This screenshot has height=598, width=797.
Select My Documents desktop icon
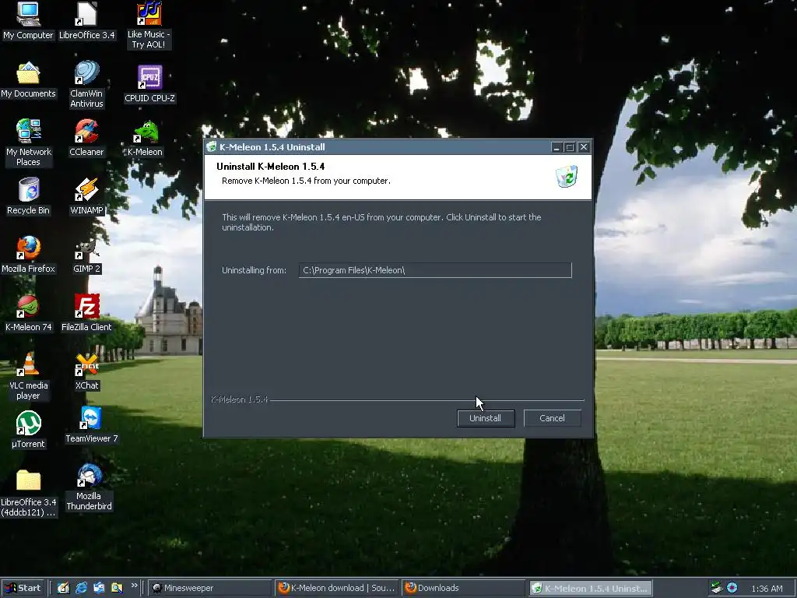pyautogui.click(x=28, y=80)
